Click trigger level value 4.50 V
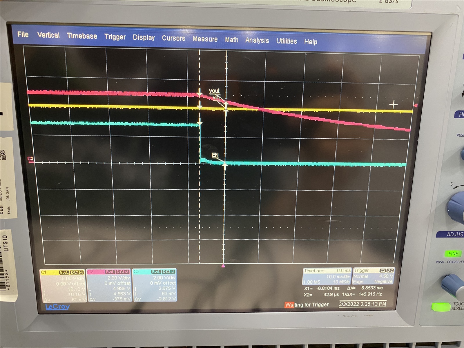464x348 pixels. click(386, 276)
